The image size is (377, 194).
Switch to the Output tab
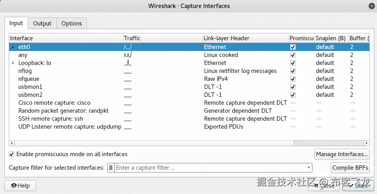[x=42, y=24]
